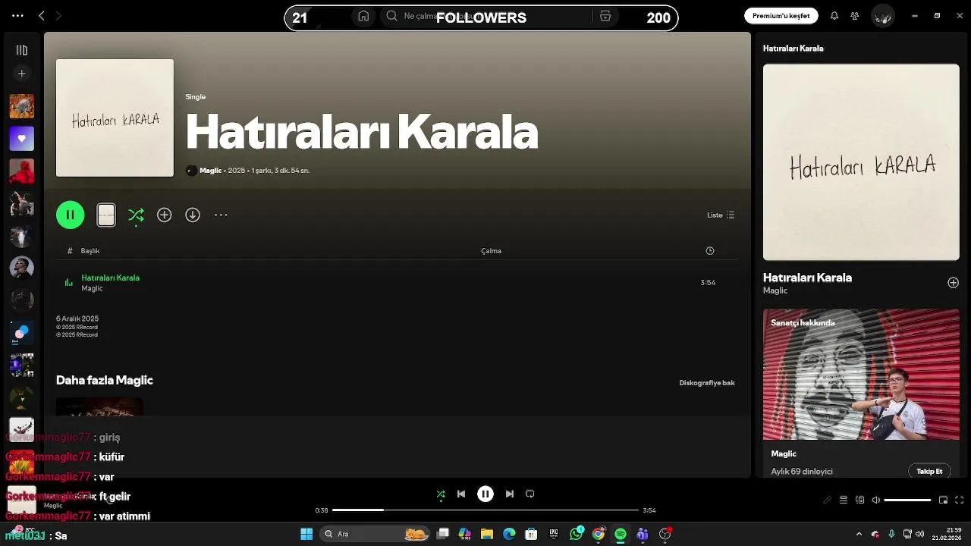971x546 pixels.
Task: Open the Spotify three-dot app menu
Action: (x=17, y=15)
